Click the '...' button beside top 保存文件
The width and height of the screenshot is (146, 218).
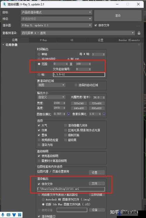138,26
